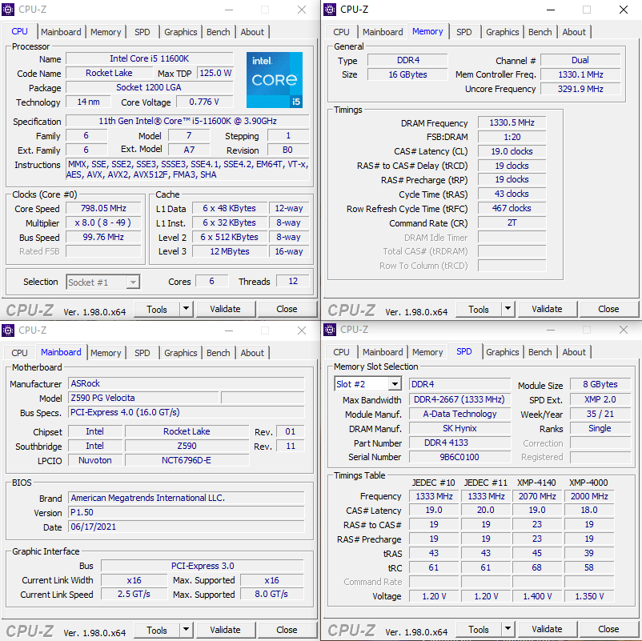Screen dimensions: 642x641
Task: Open Tools dropdown arrow in SPD tab window
Action: coord(508,629)
